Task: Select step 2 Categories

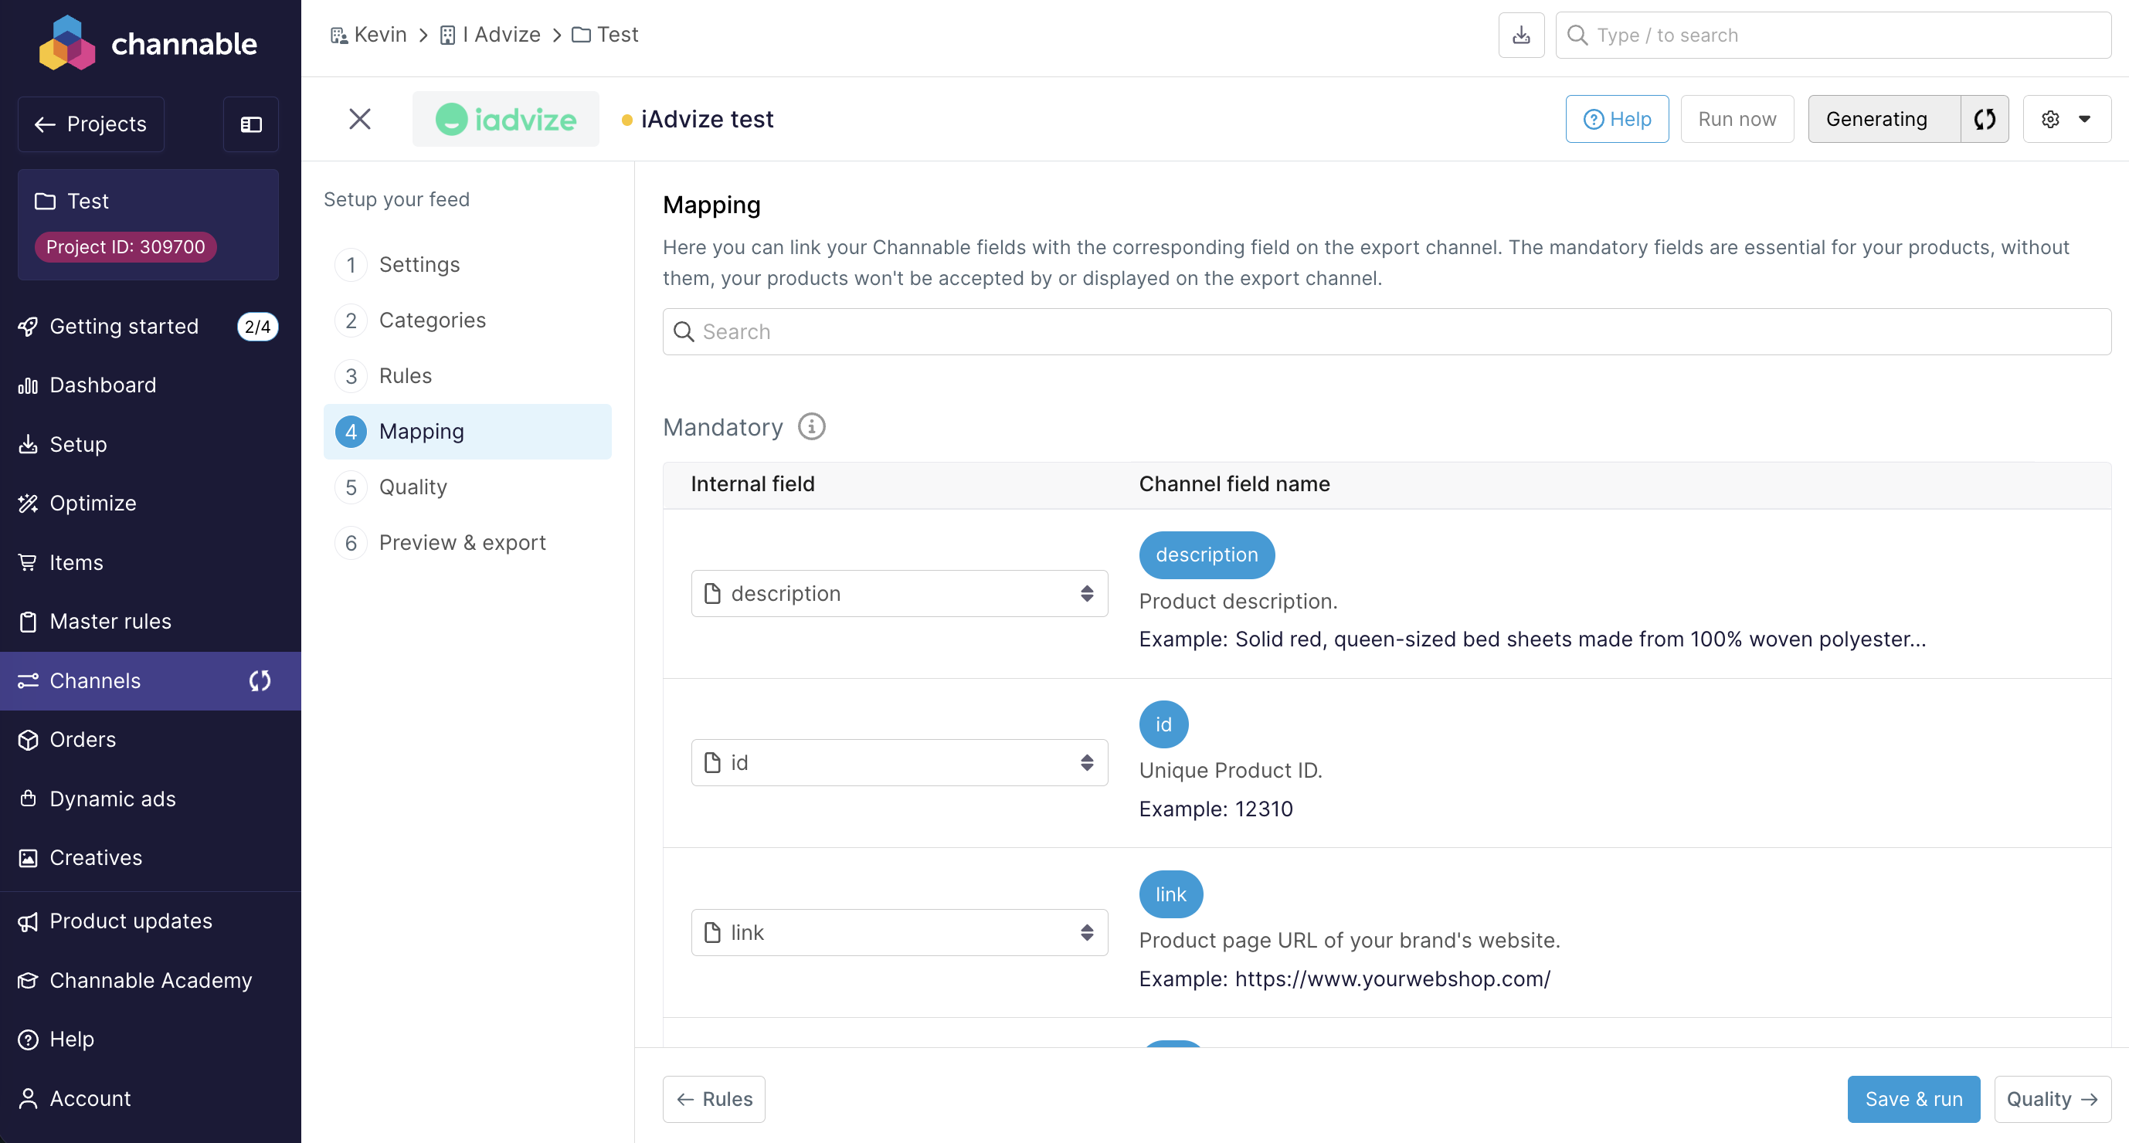Action: point(431,320)
